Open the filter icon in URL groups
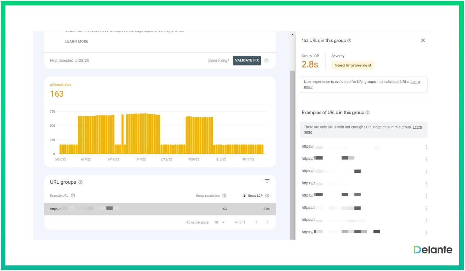Screen dimensions: 465x271 coord(267,181)
